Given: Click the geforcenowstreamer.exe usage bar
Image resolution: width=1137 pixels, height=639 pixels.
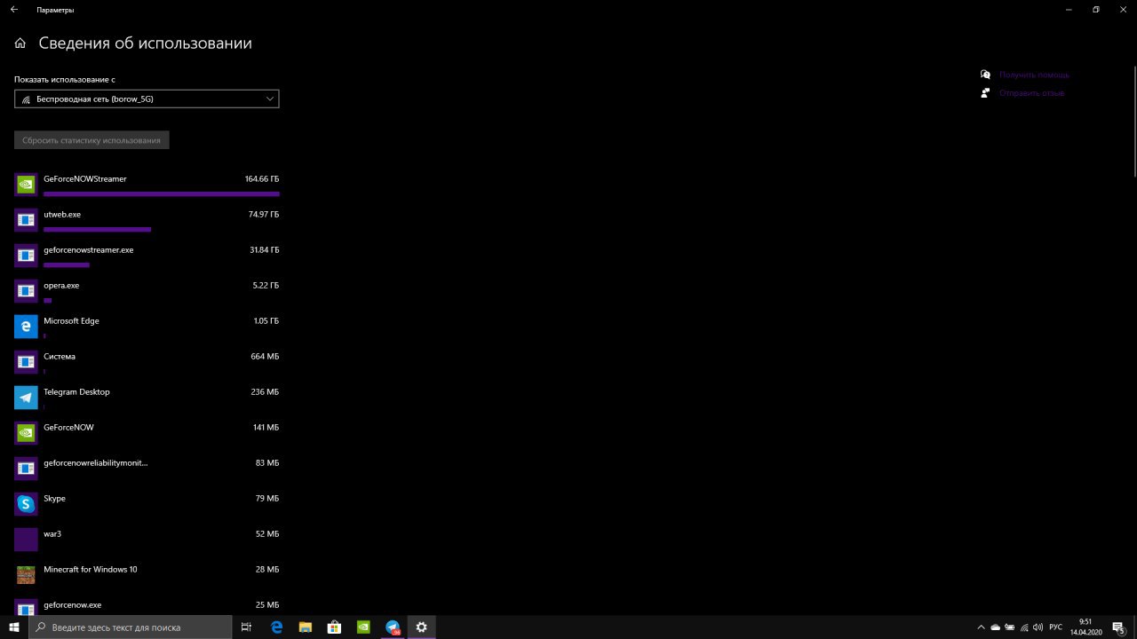Looking at the screenshot, I should (x=67, y=264).
